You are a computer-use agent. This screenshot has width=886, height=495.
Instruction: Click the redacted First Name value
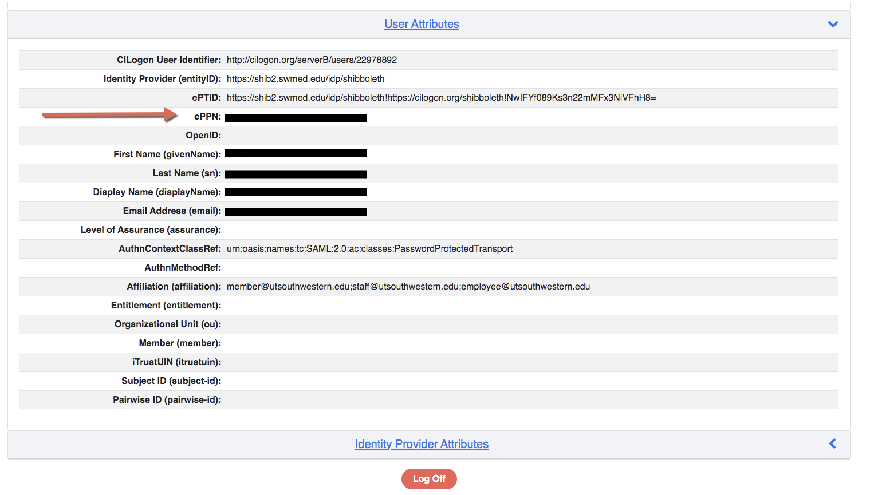point(296,153)
